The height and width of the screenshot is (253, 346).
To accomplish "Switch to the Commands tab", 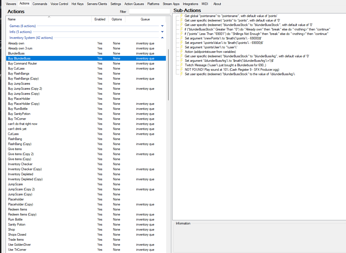I will (40, 4).
